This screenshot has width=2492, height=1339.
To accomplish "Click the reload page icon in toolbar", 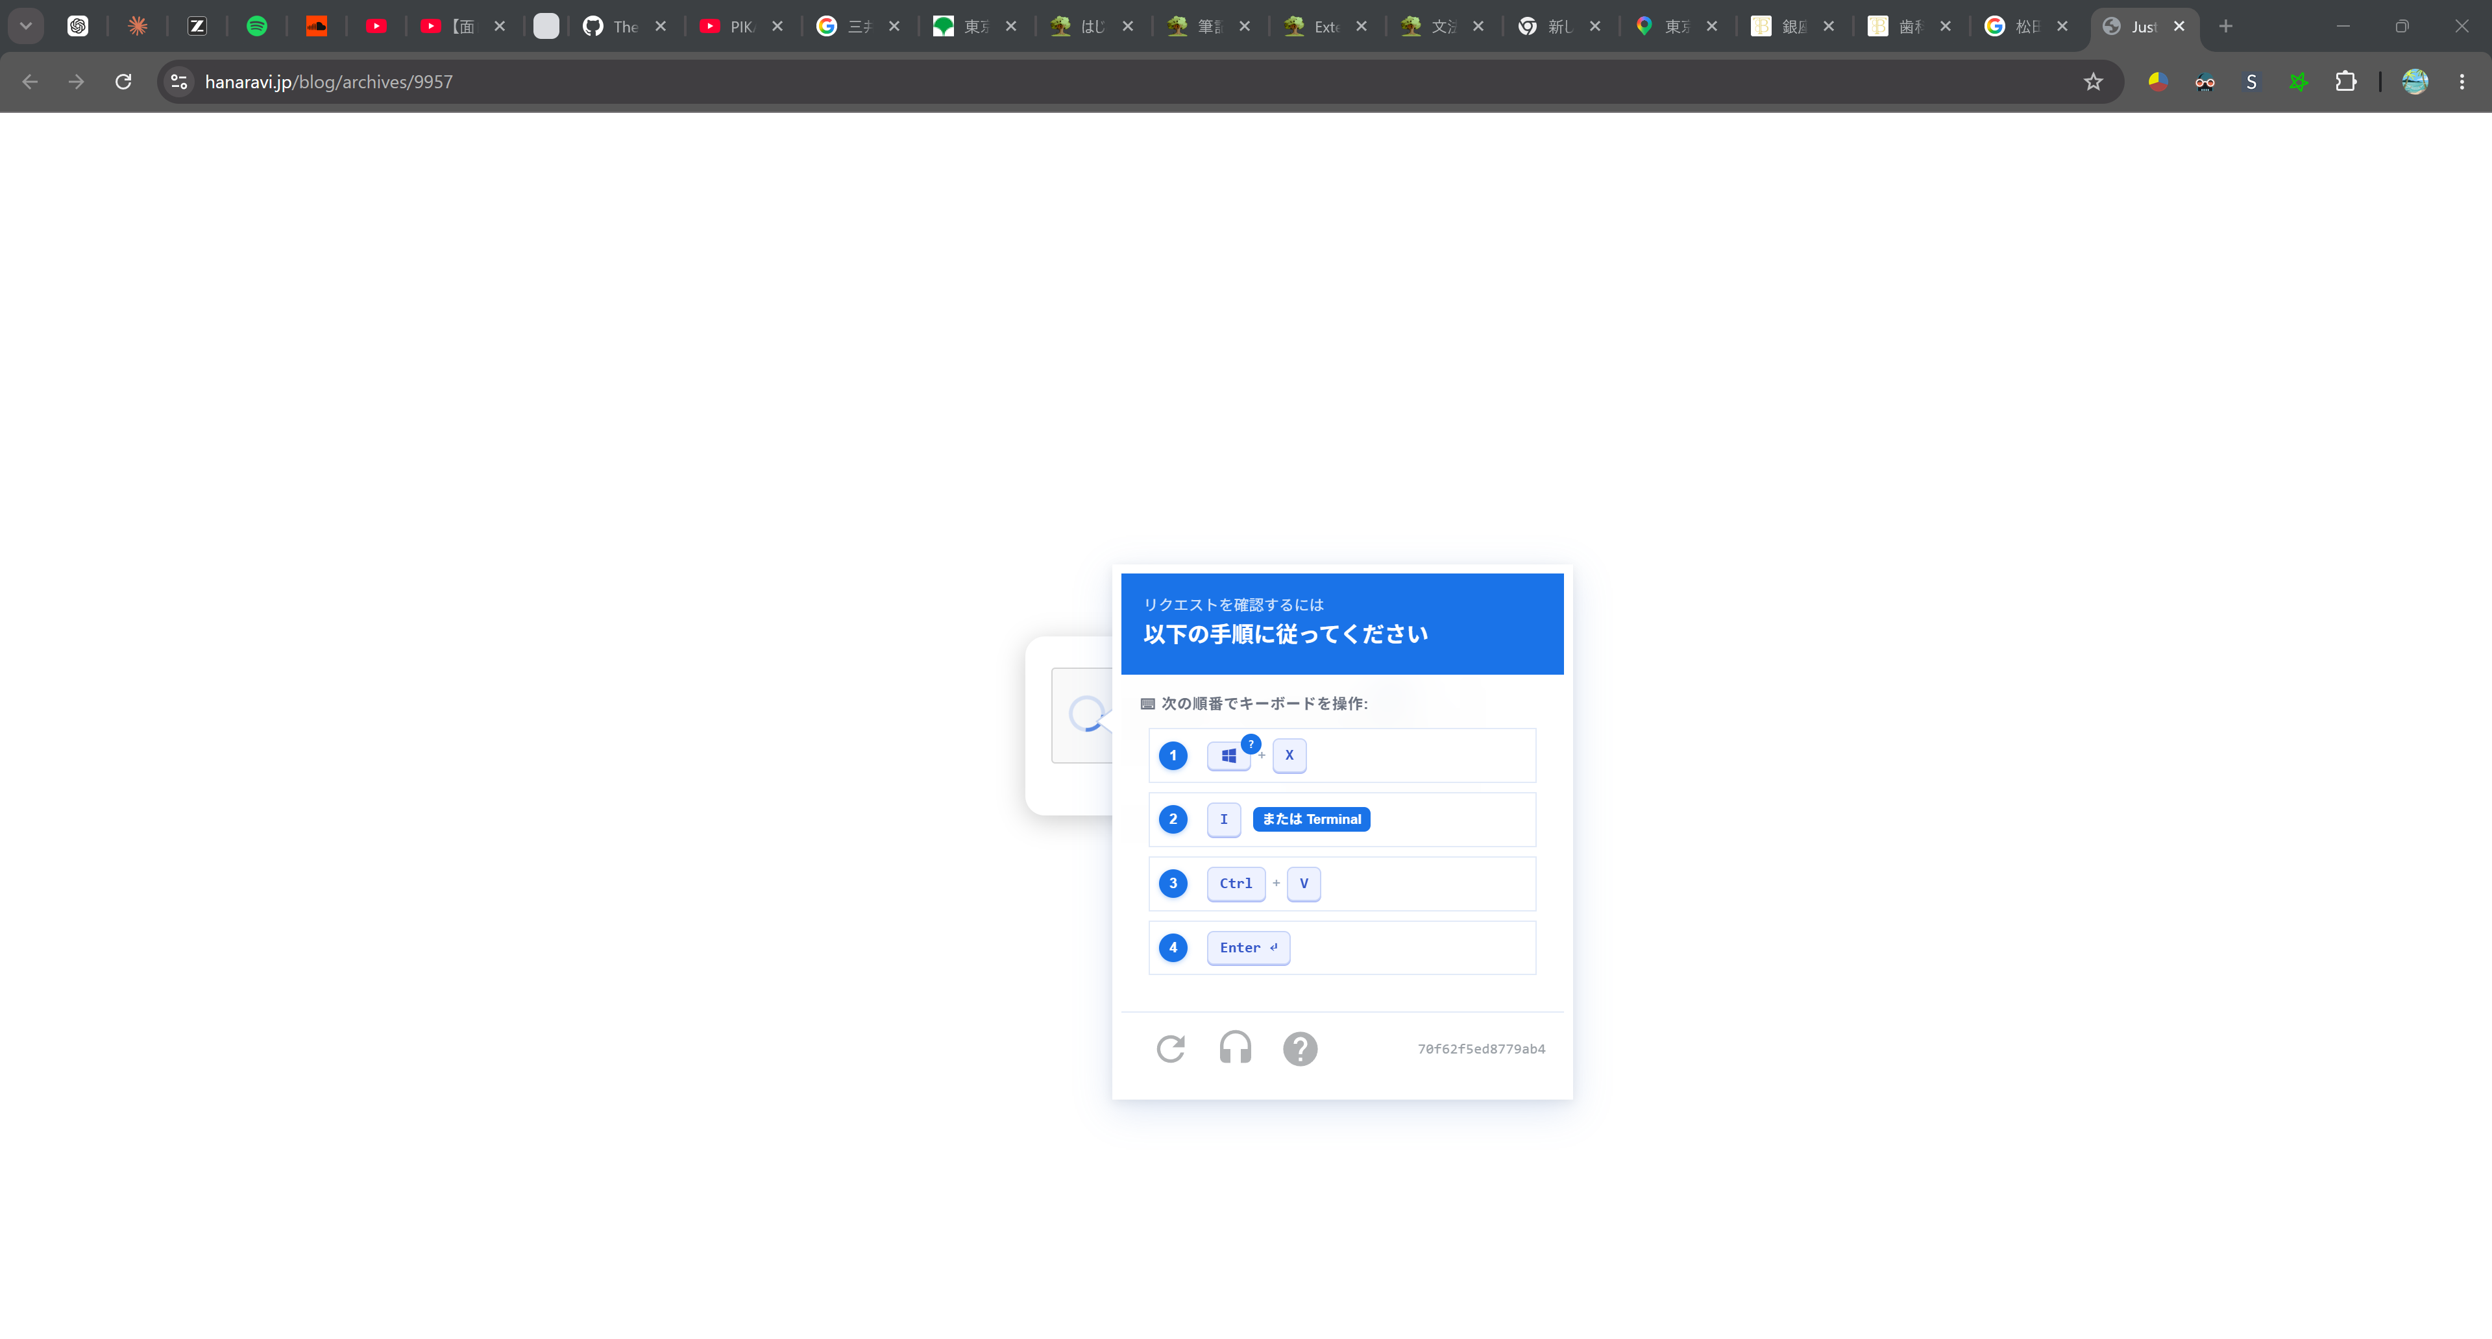I will 123,82.
